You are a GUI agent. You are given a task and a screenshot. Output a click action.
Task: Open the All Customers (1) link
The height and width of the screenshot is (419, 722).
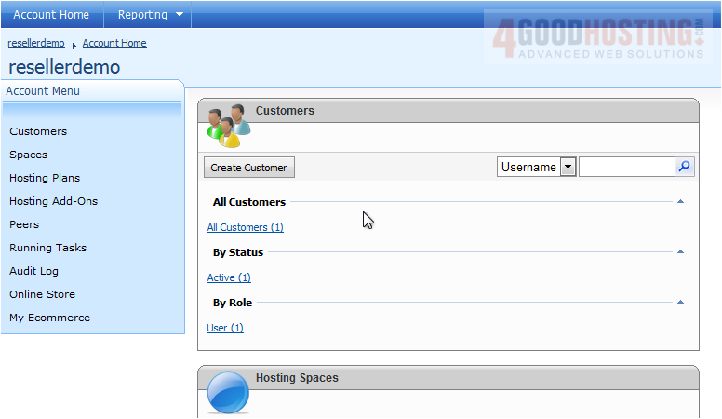tap(245, 227)
